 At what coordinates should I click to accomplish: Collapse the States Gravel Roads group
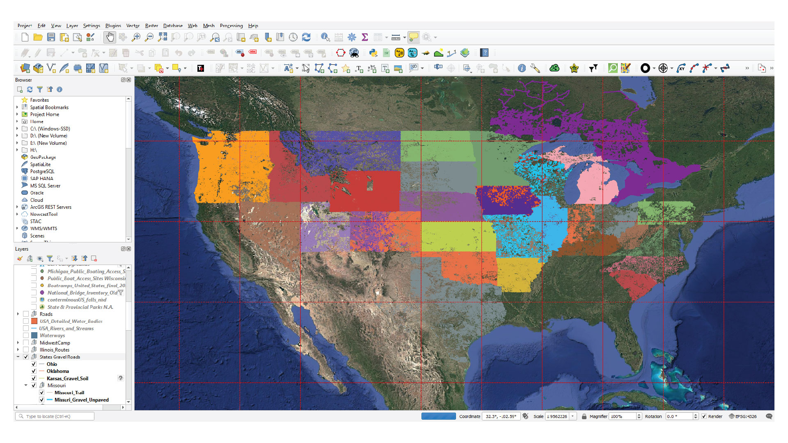click(18, 357)
